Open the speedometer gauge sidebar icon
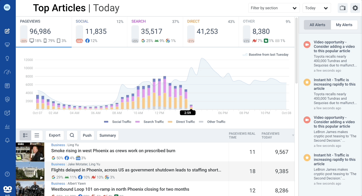The height and width of the screenshot is (196, 362). click(7, 72)
